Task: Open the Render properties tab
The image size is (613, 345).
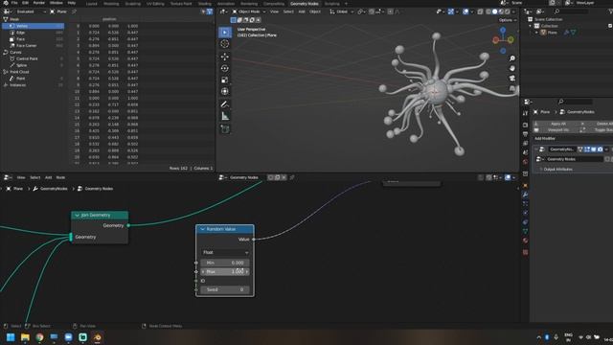Action: click(x=525, y=126)
